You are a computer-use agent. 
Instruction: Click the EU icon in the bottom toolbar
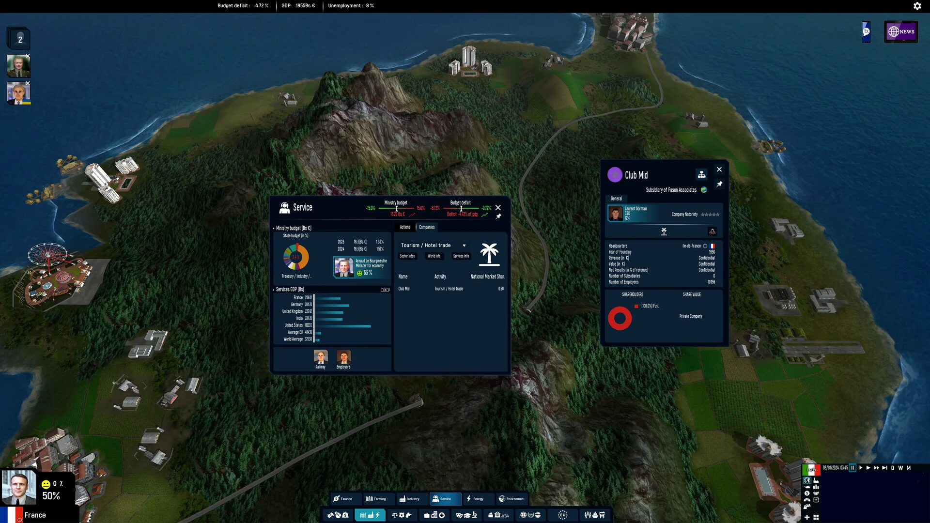point(563,515)
